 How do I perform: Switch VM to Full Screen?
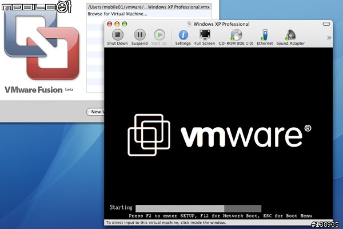205,34
